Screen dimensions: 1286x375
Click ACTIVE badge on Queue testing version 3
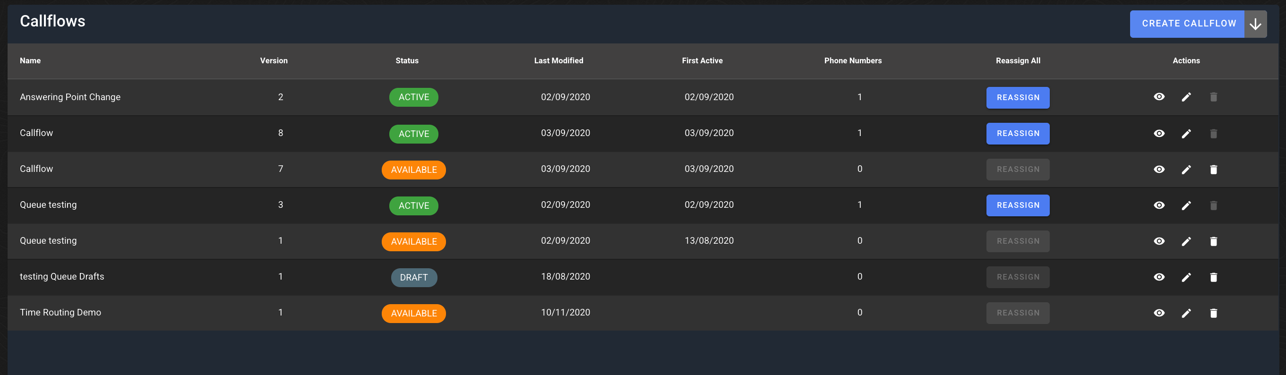click(x=413, y=206)
